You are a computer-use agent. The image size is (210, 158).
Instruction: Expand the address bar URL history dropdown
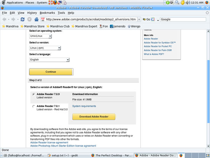pos(139,20)
